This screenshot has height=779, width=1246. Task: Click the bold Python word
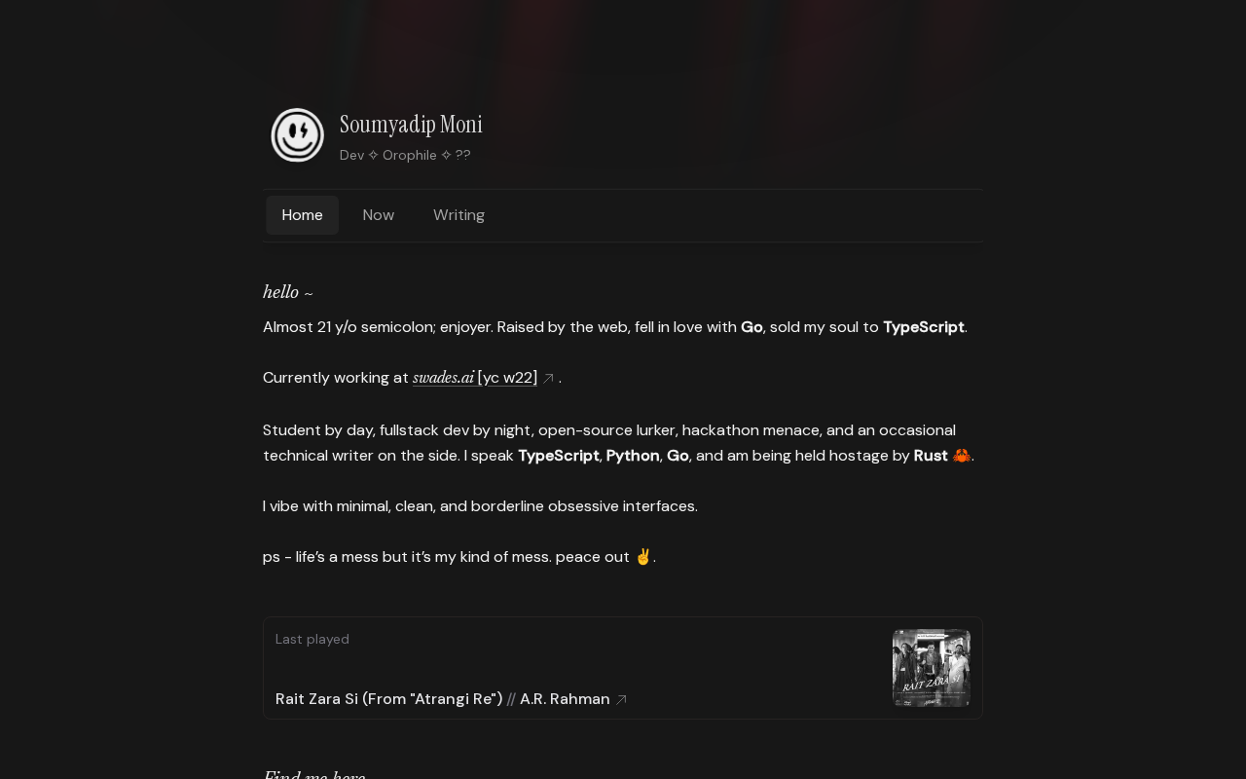633,456
